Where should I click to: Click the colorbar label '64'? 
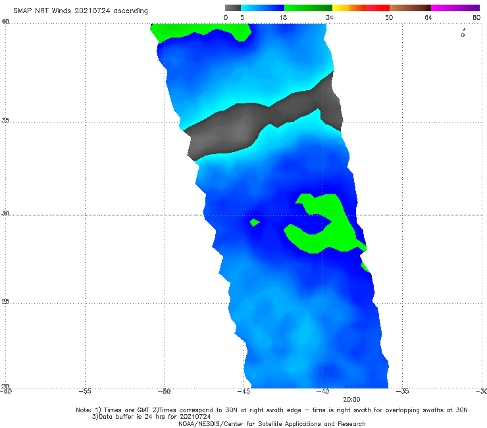click(x=428, y=18)
